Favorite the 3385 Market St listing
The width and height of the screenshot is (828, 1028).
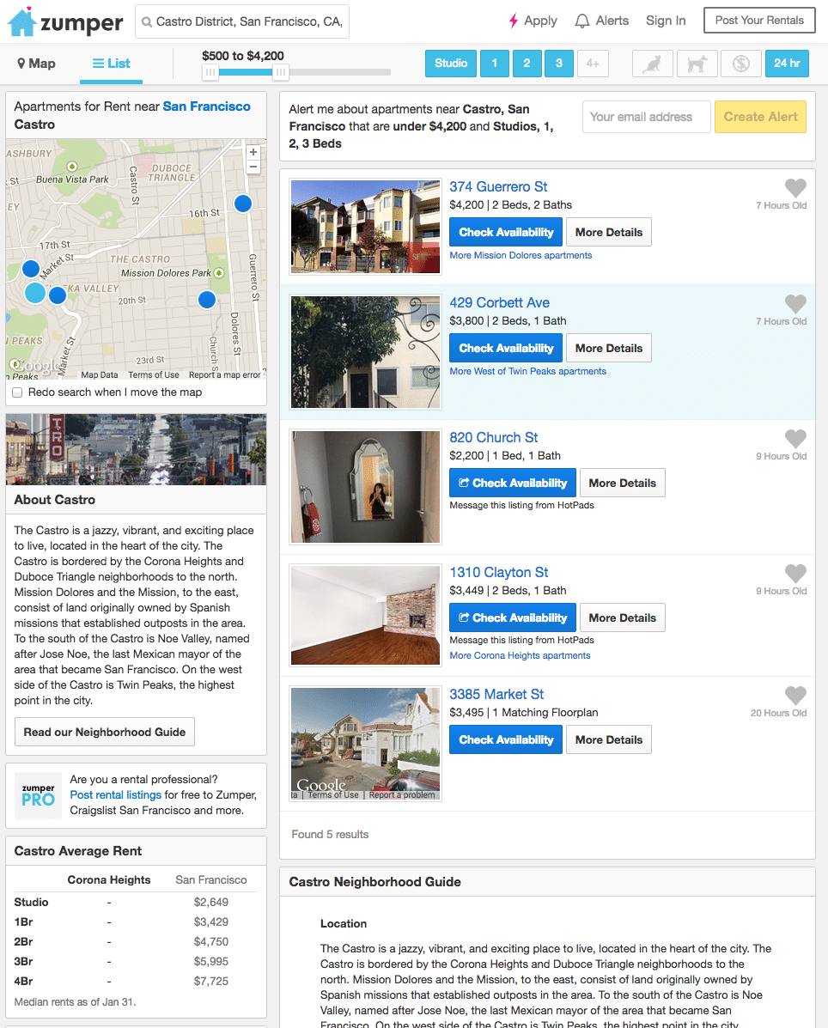click(795, 696)
